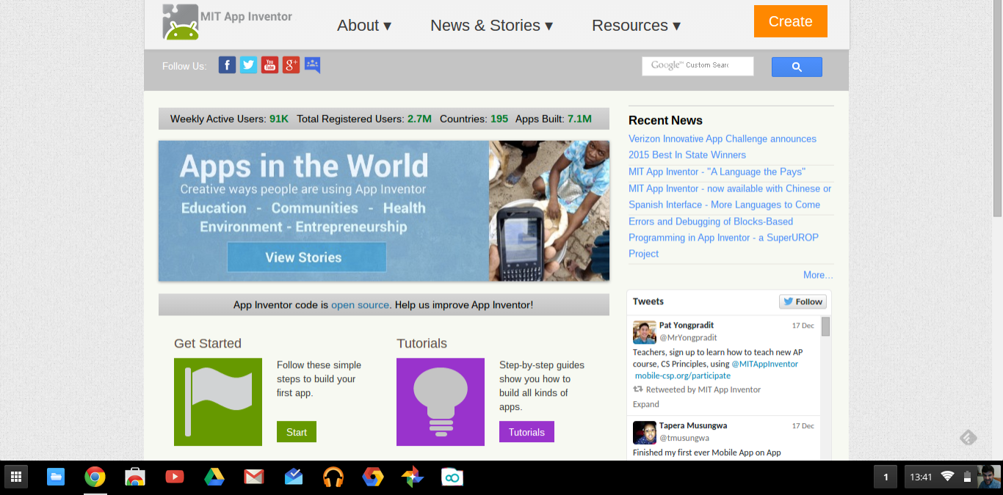Click the 13:41 clock in tray
Image resolution: width=1003 pixels, height=495 pixels.
921,477
